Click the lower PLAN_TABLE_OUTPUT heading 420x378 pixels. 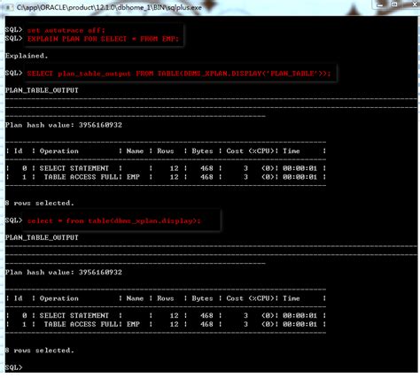42,237
